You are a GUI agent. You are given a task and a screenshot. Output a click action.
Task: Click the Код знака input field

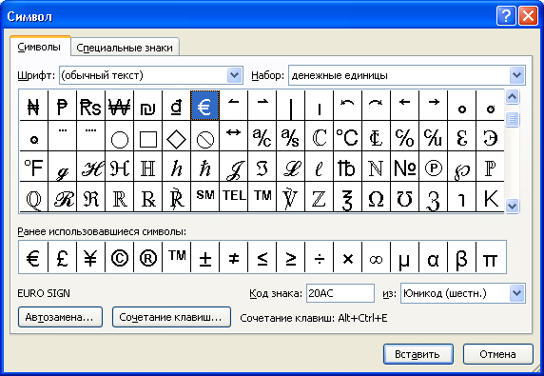click(x=340, y=293)
